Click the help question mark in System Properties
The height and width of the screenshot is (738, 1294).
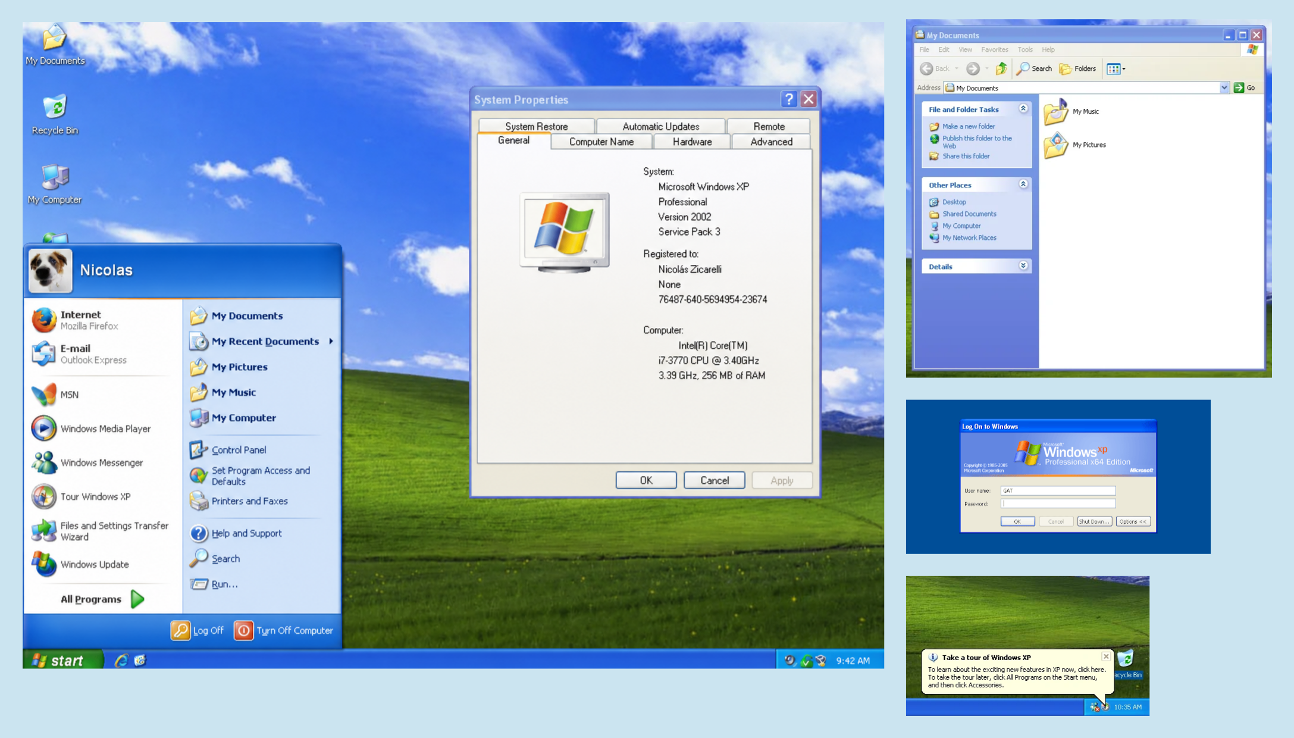click(789, 99)
